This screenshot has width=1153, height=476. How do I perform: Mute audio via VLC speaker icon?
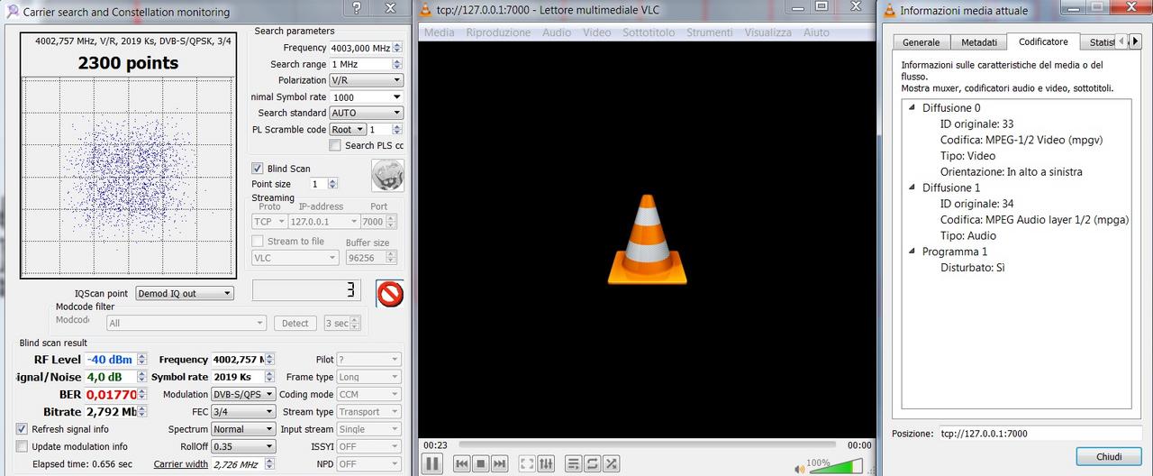[x=799, y=468]
